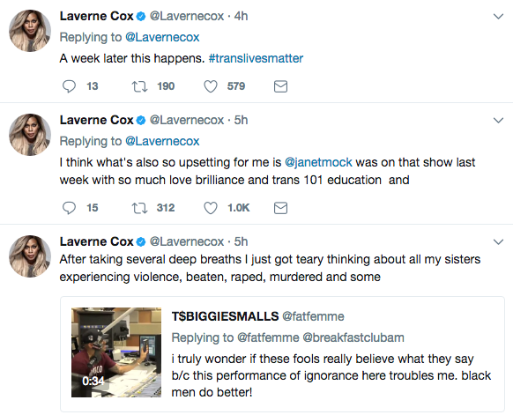Play the 0:34 video thumbnail
Image resolution: width=513 pixels, height=415 pixels.
(116, 352)
